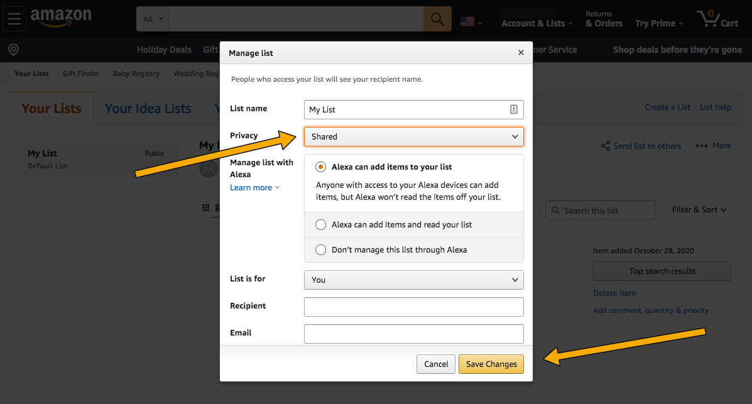Switch to Your Idea Lists tab

point(148,108)
